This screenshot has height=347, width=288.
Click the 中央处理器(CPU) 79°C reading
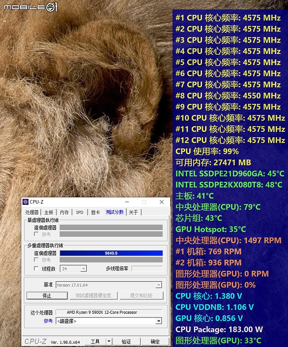pyautogui.click(x=218, y=207)
